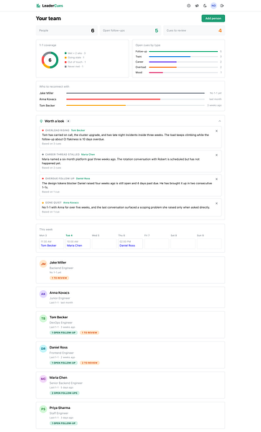Dismiss the Career Thread Stalled insight card
Viewport: 261px width, 432px height.
click(216, 155)
